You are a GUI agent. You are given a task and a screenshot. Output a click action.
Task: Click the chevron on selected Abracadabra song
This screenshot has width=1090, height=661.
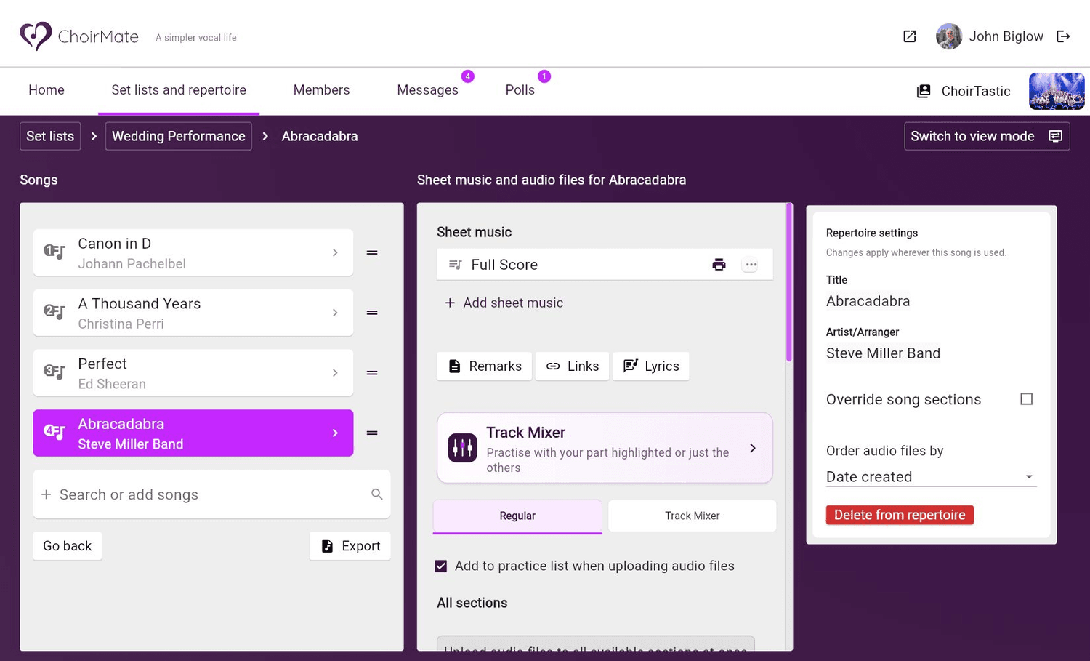coord(335,433)
